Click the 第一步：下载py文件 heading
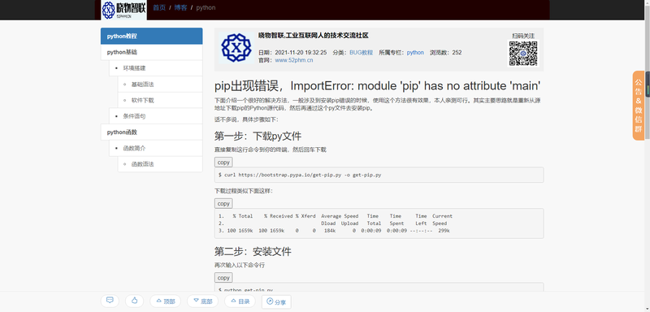Screen dimensions: 650x312 (258, 136)
